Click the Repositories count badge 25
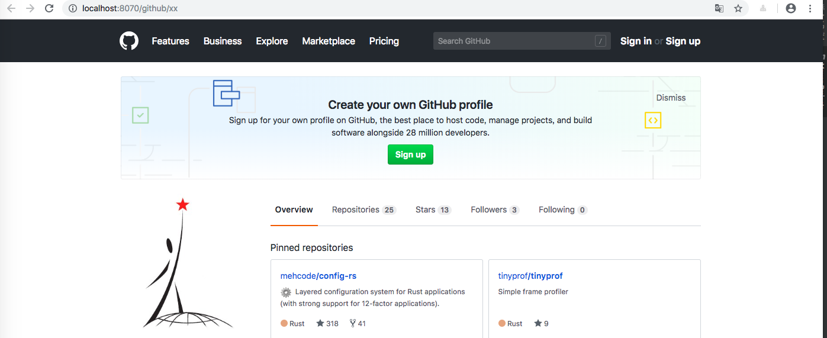This screenshot has width=827, height=338. 389,210
